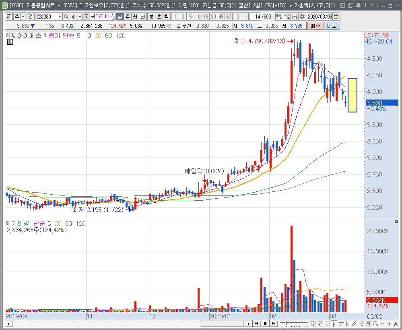The image size is (402, 330).
Task: Expand the 거래량 volume legend marker
Action: (x=7, y=223)
